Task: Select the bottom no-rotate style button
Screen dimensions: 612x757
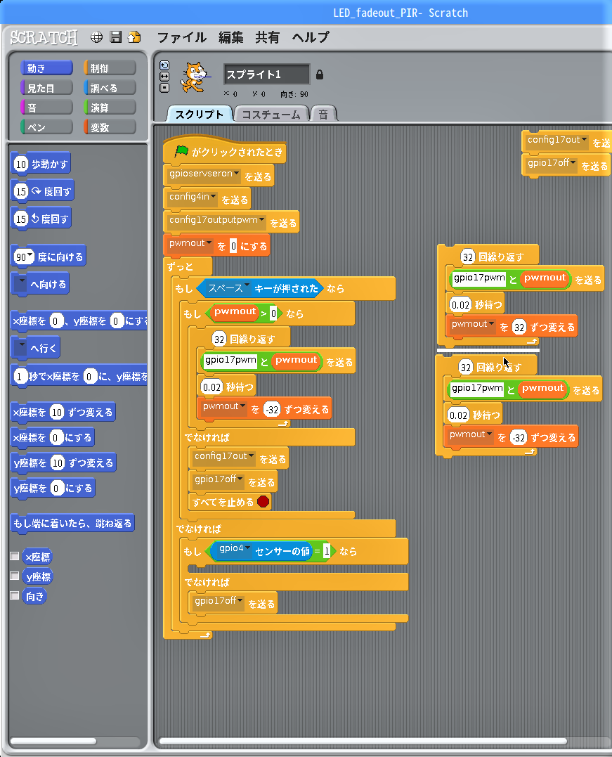Action: coord(164,88)
